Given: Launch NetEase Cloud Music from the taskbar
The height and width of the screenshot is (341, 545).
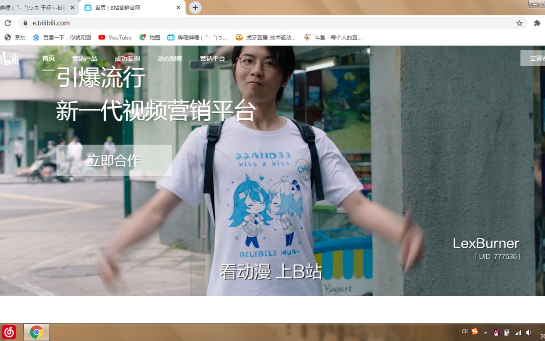Looking at the screenshot, I should point(9,332).
